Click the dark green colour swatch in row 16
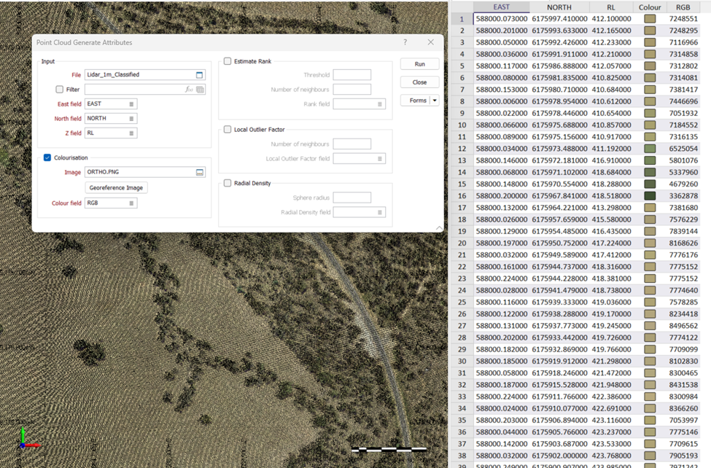The image size is (711, 468). pyautogui.click(x=650, y=196)
